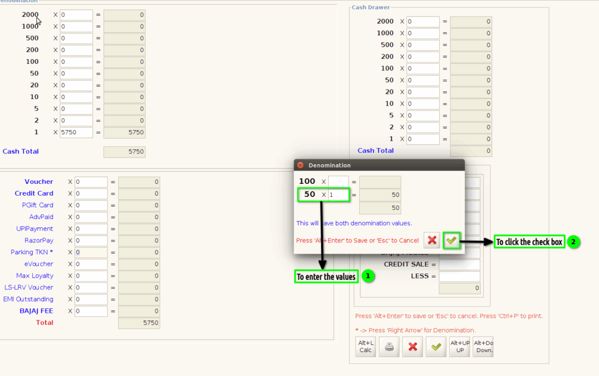The width and height of the screenshot is (599, 376).
Task: Click the Alt+Do Down button
Action: coord(483,347)
